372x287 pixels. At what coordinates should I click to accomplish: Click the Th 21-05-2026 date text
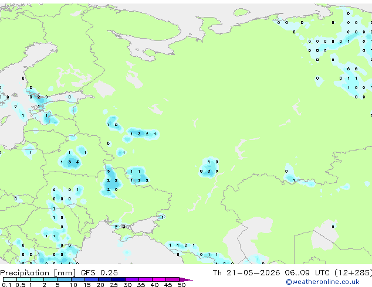pos(246,273)
